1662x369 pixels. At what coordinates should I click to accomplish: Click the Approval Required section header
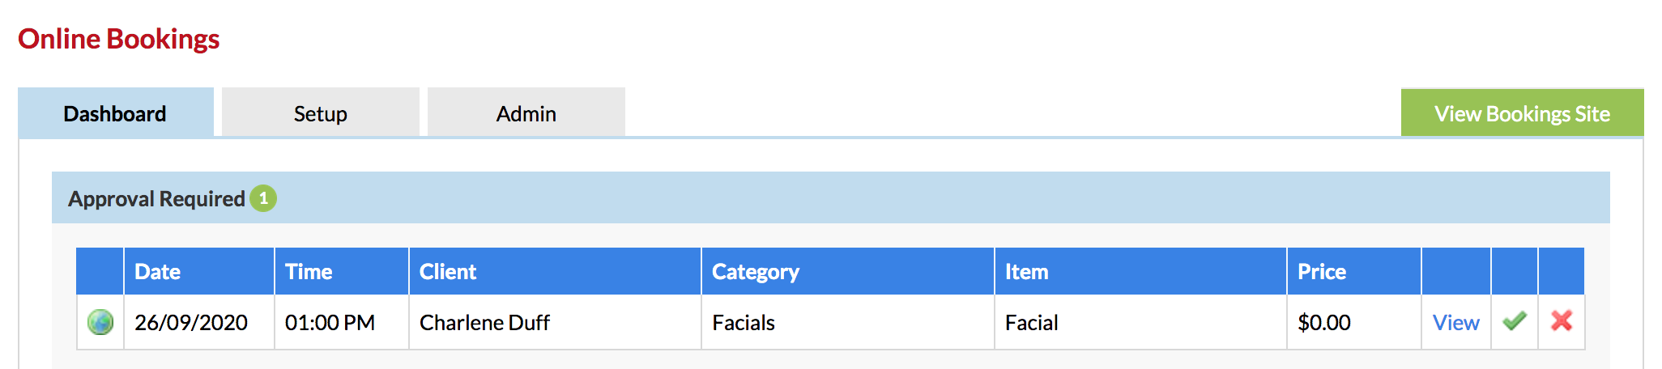[x=831, y=197]
